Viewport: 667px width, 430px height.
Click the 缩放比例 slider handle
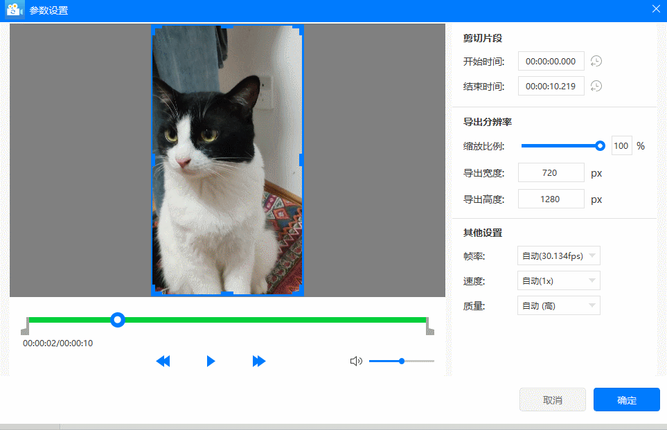600,146
